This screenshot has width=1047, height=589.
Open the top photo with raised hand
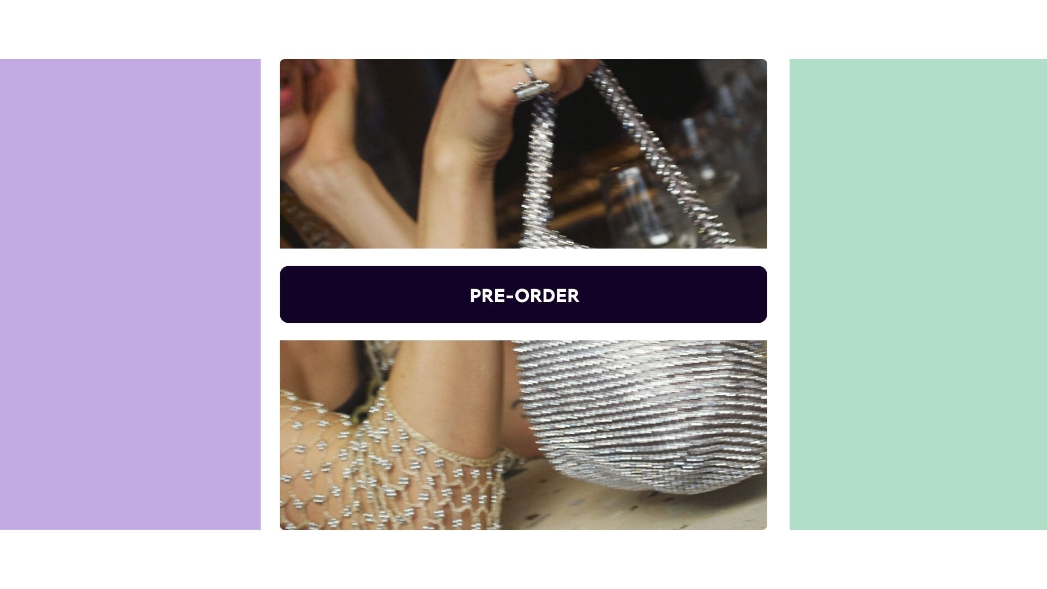point(523,154)
